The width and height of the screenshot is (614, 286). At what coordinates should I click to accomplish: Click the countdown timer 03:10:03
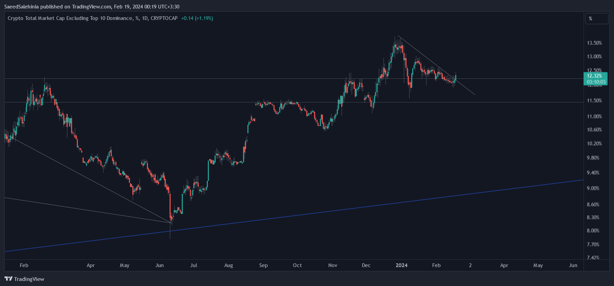click(596, 82)
